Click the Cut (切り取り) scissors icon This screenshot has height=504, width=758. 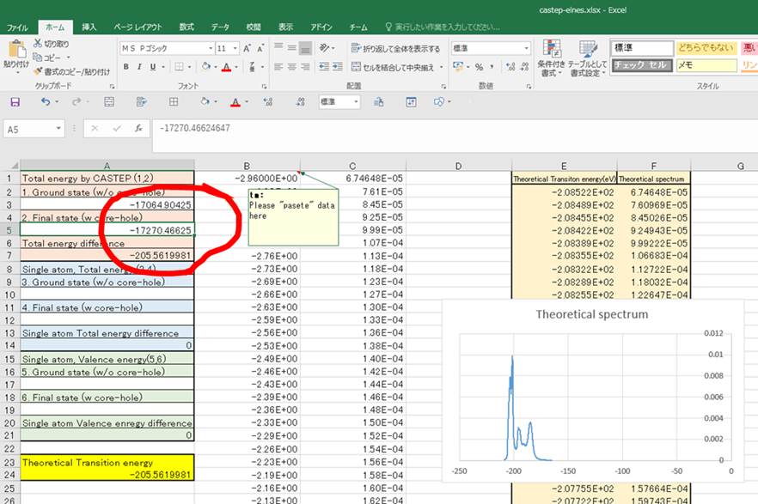click(x=38, y=44)
